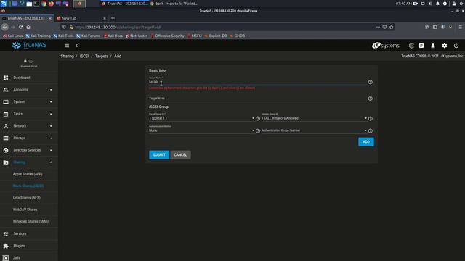The image size is (465, 261).
Task: Click the Accounts people icon
Action: click(6, 90)
